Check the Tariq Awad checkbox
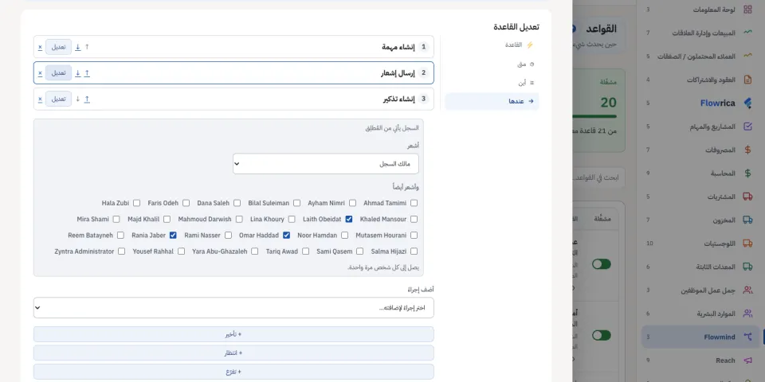 (x=305, y=251)
